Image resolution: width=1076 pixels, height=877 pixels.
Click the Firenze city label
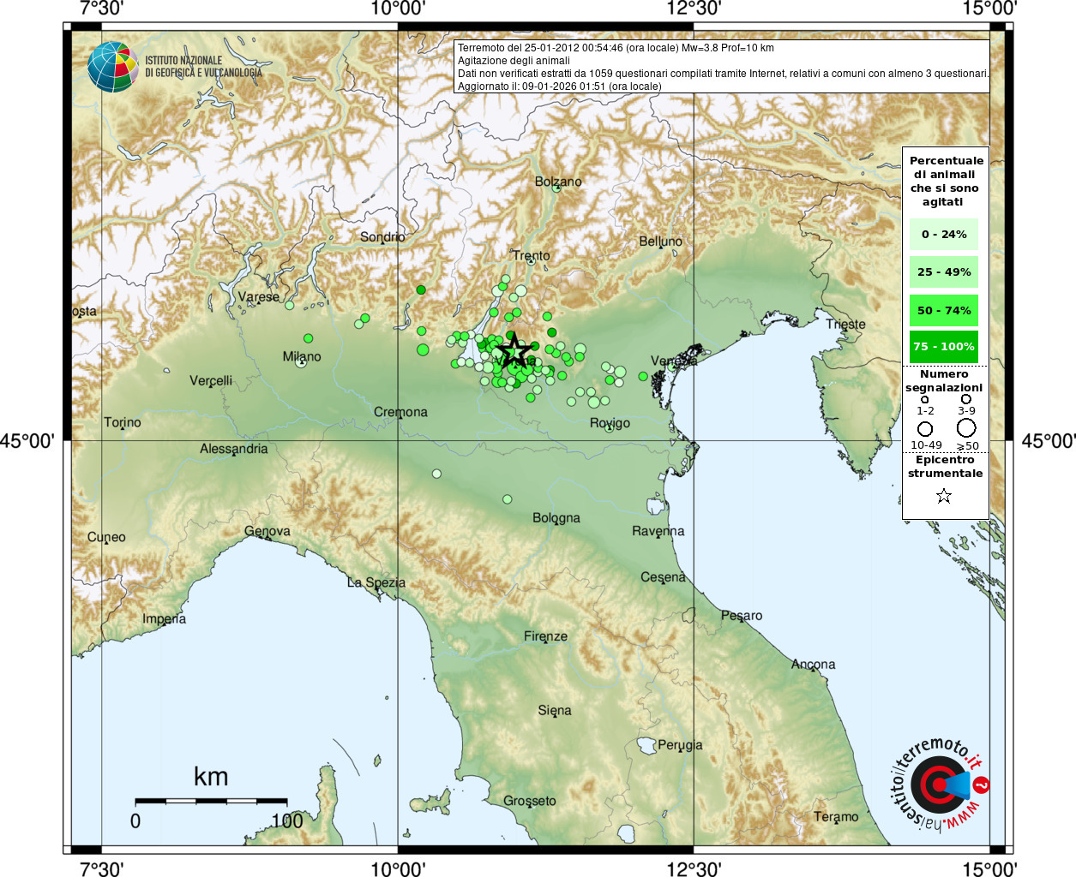545,636
